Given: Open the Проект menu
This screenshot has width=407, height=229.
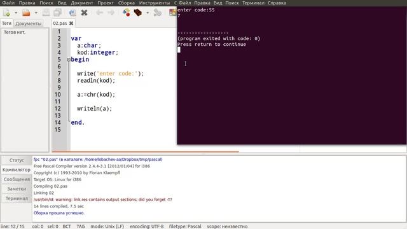Looking at the screenshot, I should click(x=106, y=3).
